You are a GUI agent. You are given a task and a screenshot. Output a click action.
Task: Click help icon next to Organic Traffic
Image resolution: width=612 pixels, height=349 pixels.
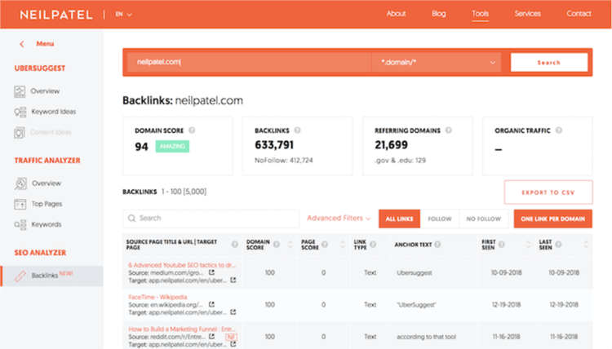(559, 130)
